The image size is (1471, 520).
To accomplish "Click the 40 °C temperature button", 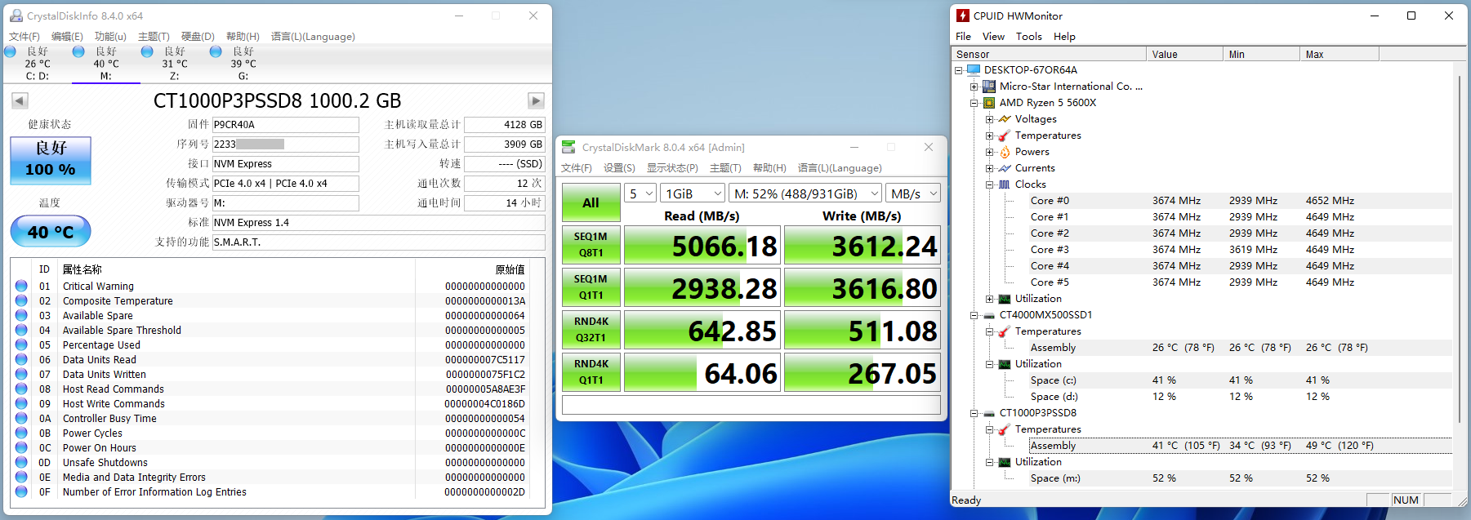I will (x=51, y=232).
